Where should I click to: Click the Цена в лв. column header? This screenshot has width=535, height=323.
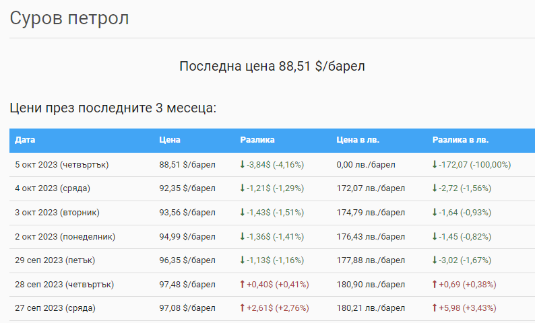click(x=358, y=141)
